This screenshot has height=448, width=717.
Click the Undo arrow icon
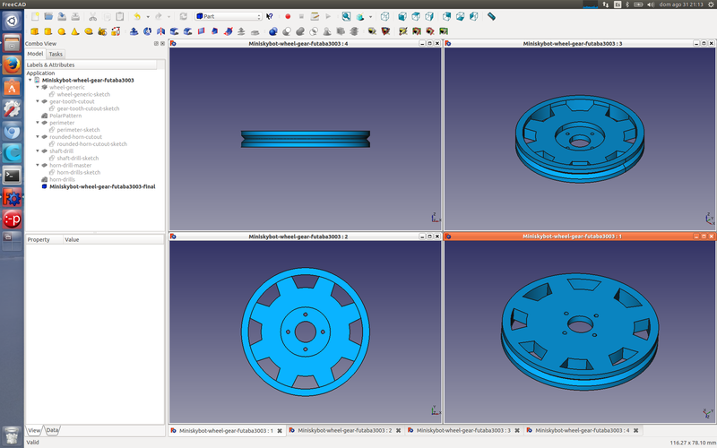point(137,16)
